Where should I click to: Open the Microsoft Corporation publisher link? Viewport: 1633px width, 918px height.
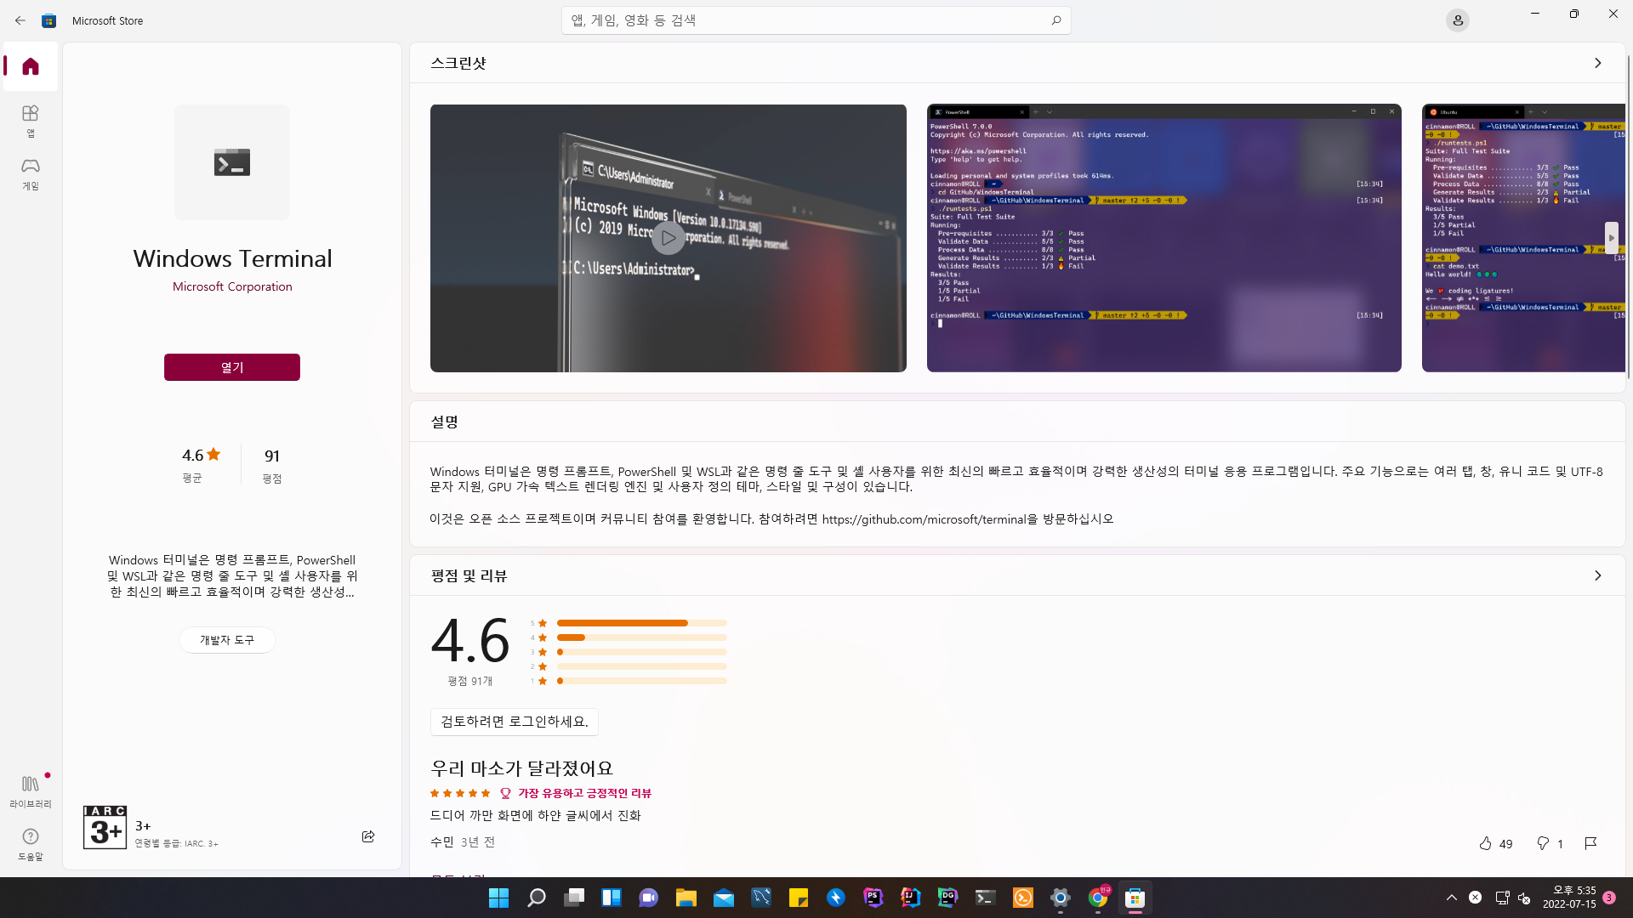pos(232,286)
